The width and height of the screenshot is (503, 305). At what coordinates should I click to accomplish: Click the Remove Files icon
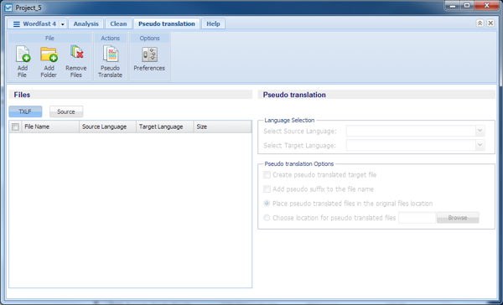point(76,52)
